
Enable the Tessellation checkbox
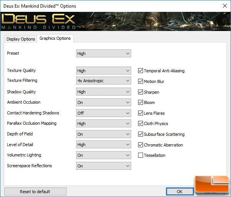140,155
